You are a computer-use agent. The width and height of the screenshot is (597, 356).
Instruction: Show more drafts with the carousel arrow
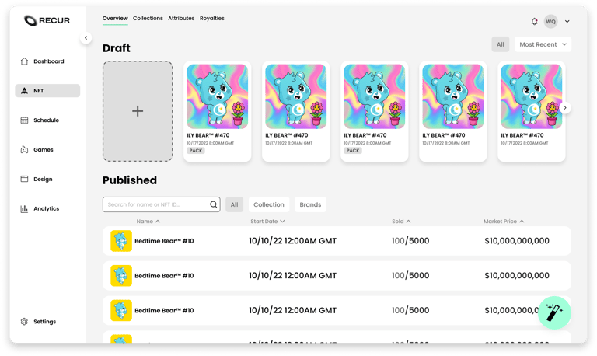tap(565, 108)
